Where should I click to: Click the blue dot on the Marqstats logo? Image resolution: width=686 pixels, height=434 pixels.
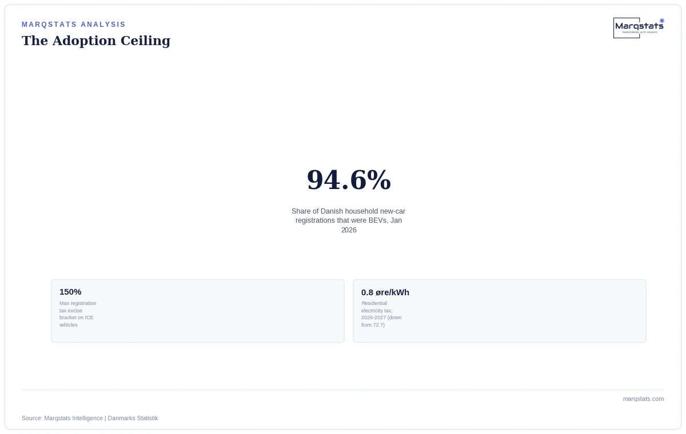pyautogui.click(x=662, y=21)
